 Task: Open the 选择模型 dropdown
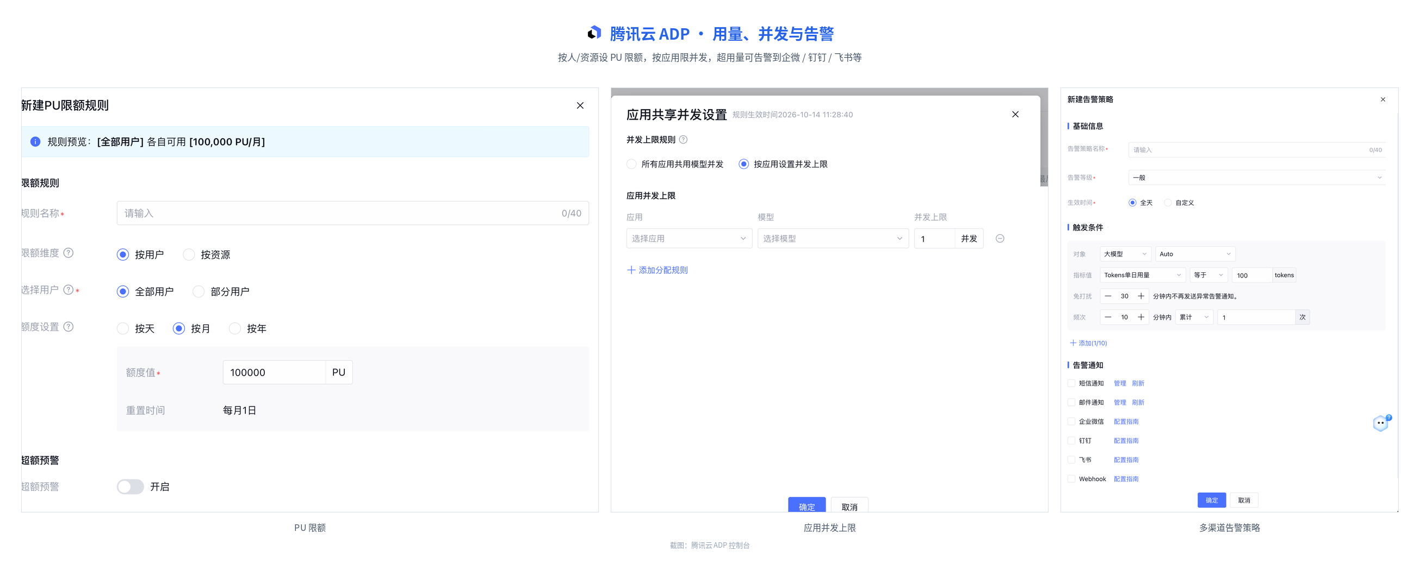click(x=833, y=239)
